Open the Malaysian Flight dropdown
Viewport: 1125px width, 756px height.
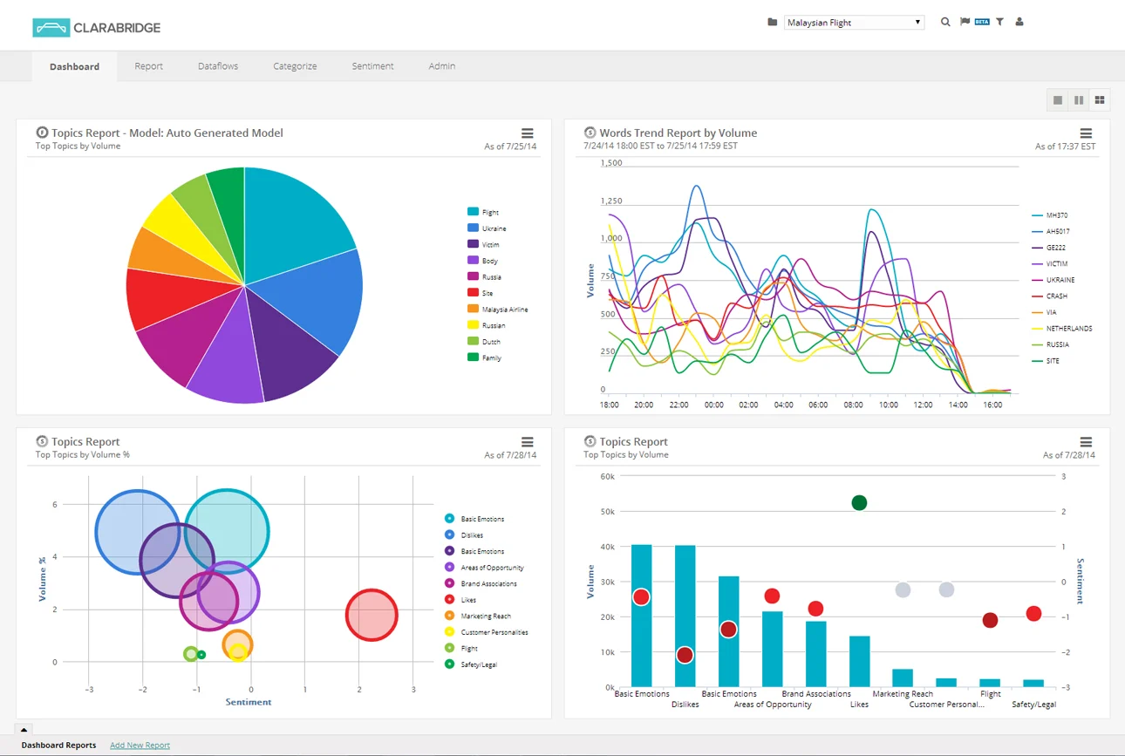pos(853,22)
